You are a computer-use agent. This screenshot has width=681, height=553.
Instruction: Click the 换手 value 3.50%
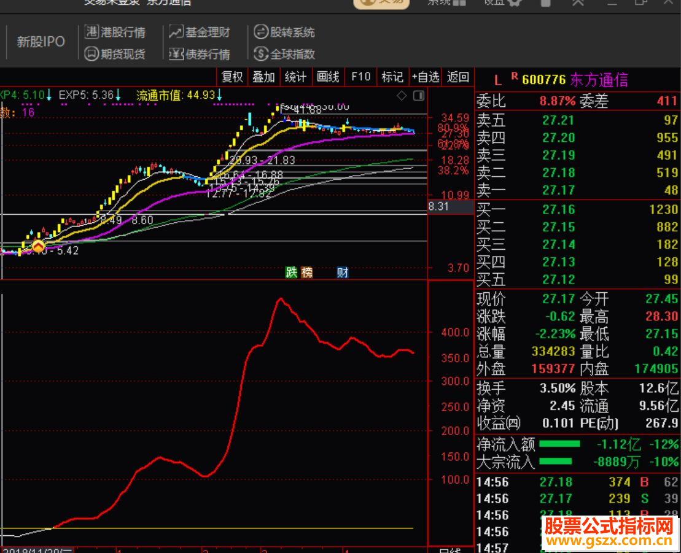[558, 388]
